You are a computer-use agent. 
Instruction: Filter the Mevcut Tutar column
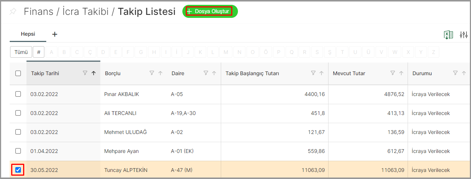point(393,73)
